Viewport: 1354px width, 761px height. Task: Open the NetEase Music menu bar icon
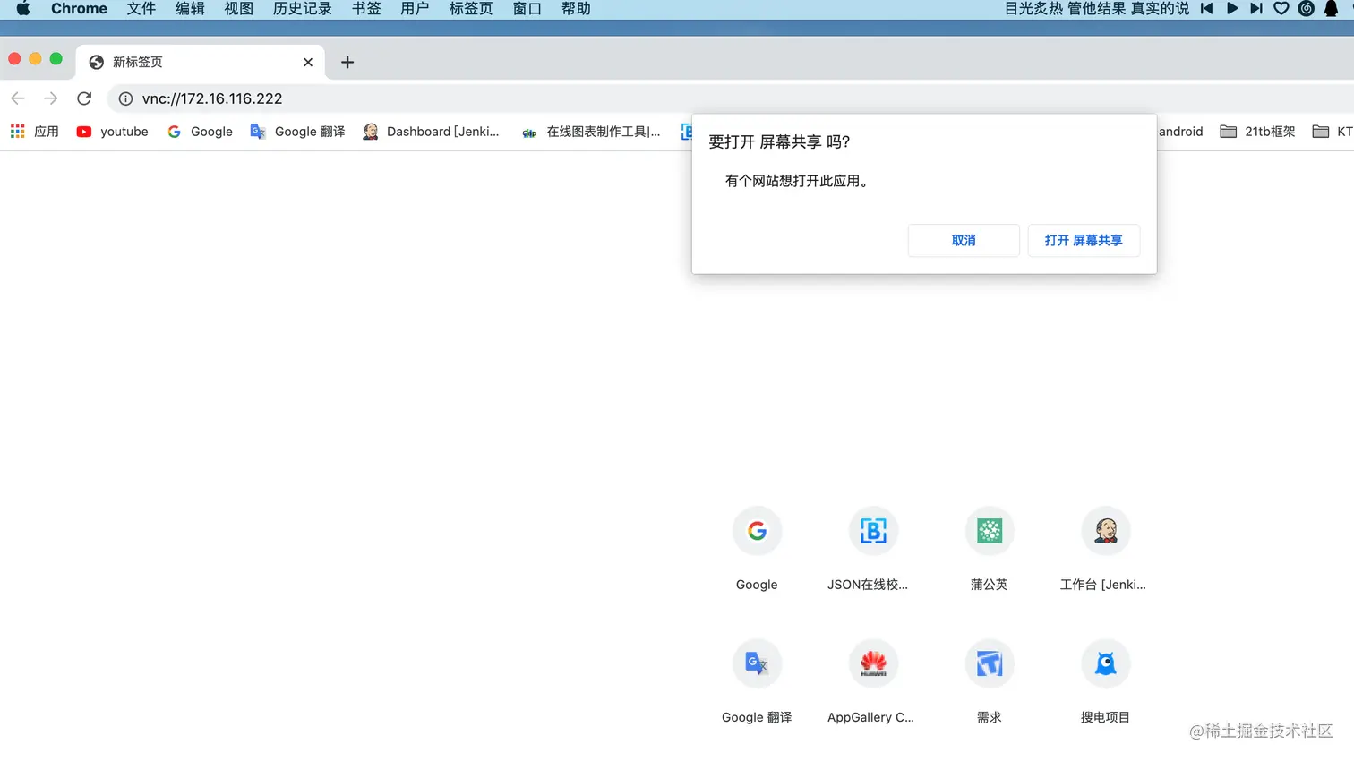[1307, 9]
